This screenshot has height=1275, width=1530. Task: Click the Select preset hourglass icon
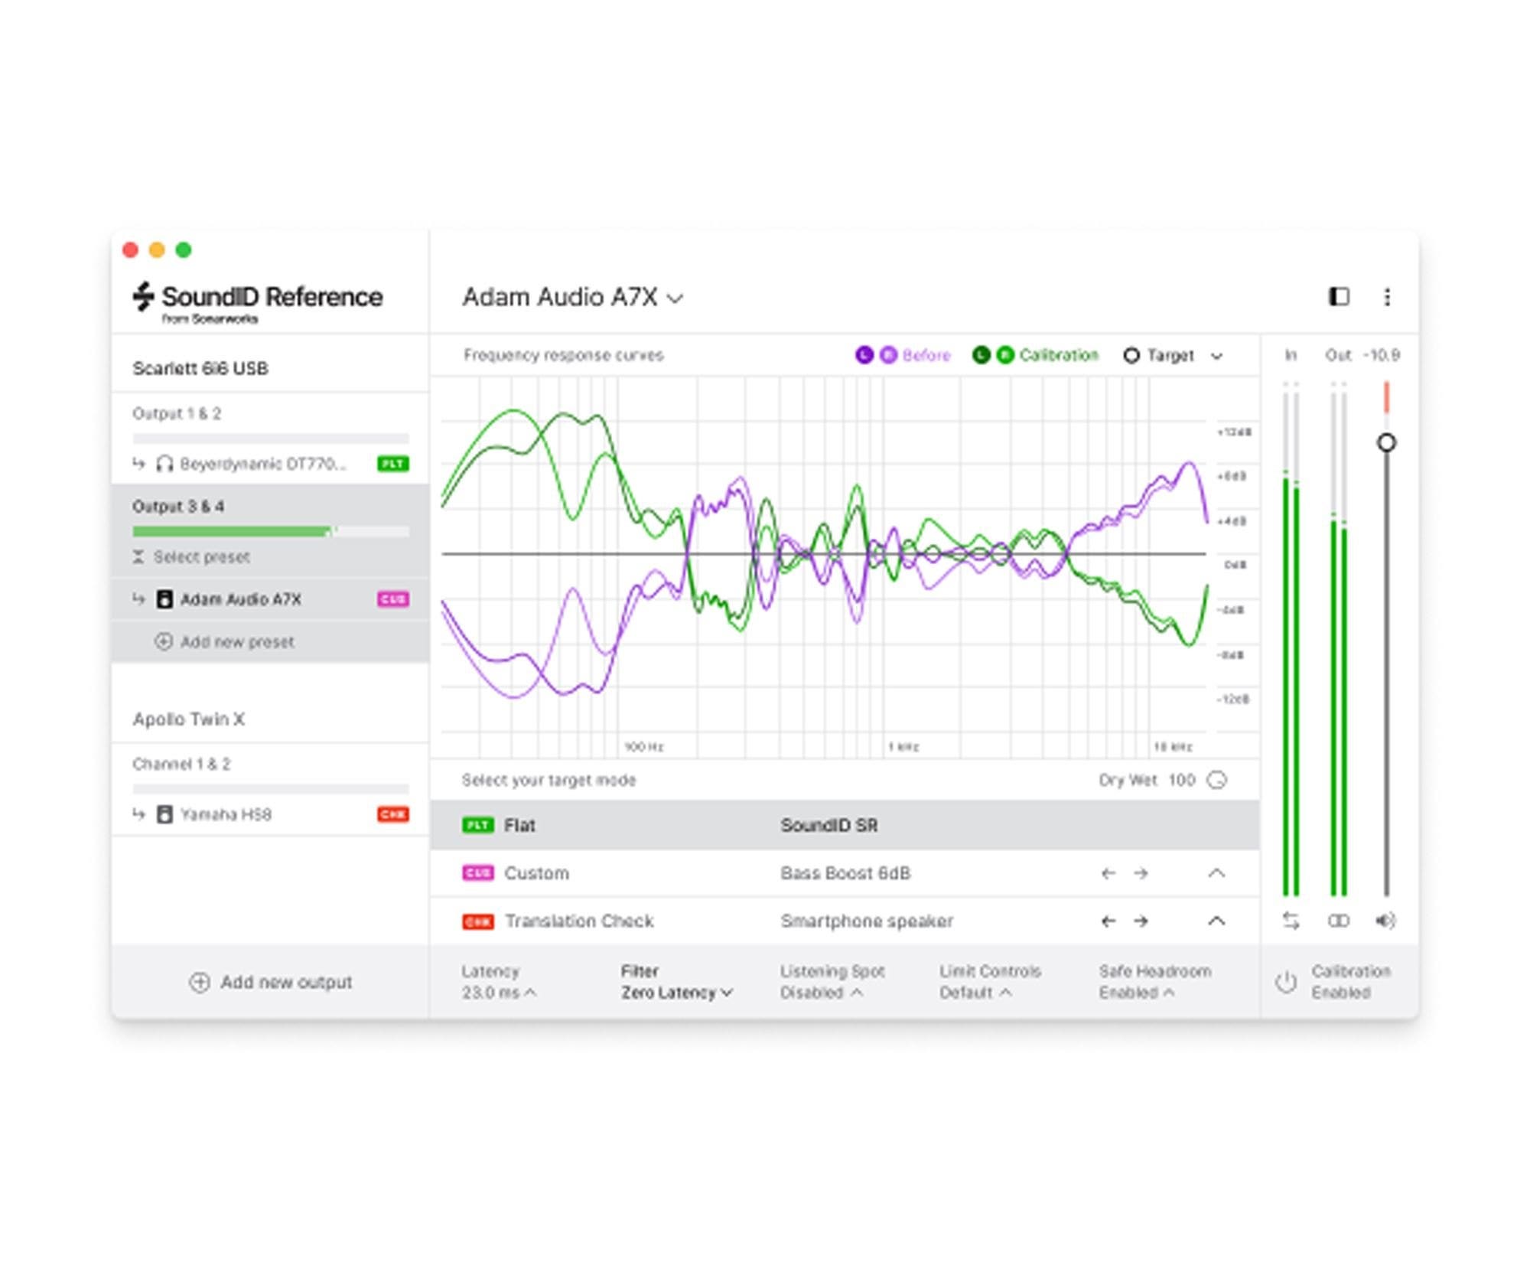[x=138, y=556]
